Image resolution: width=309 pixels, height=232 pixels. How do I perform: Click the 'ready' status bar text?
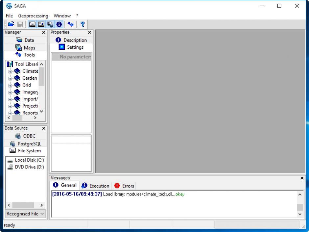tap(10, 225)
